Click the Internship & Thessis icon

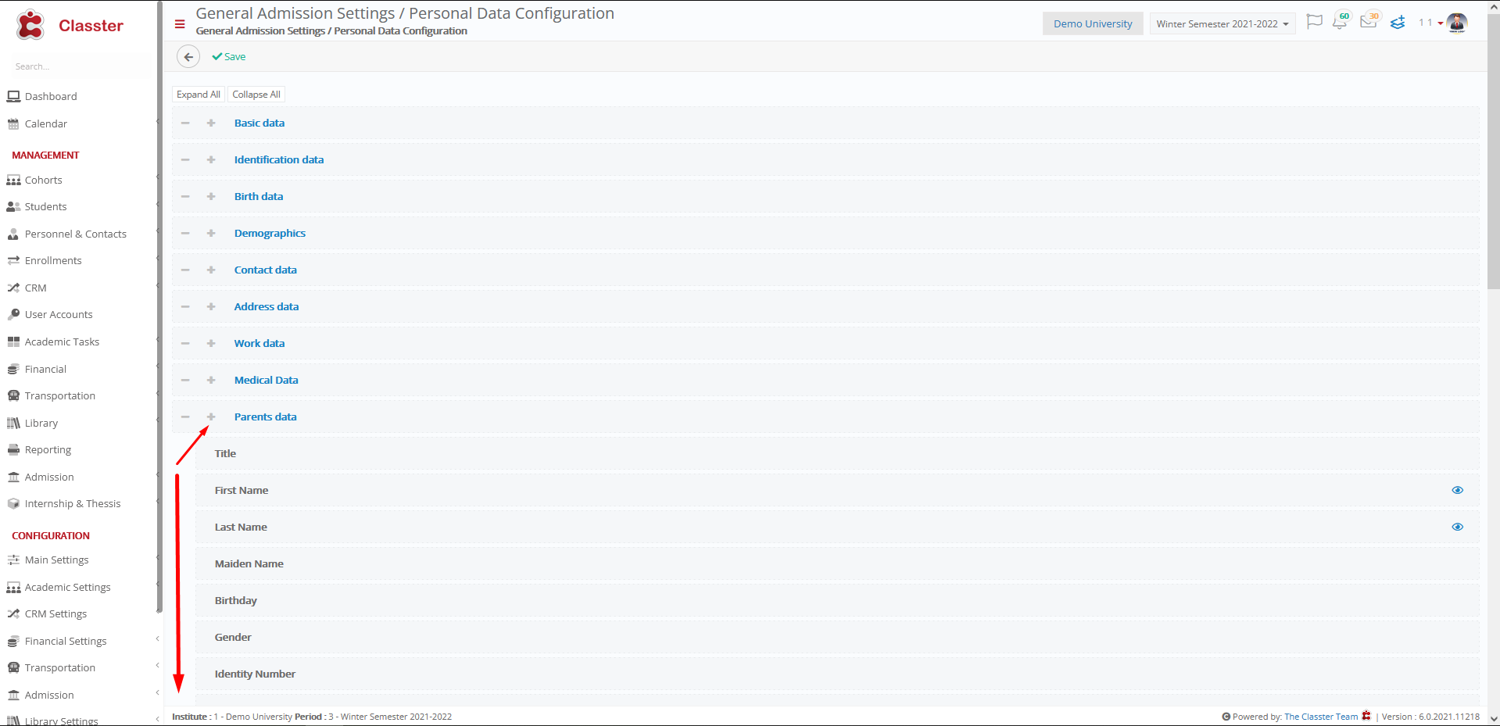pyautogui.click(x=13, y=503)
